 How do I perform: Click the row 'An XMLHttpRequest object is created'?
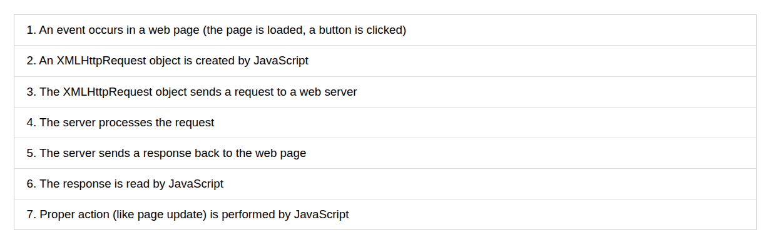[385, 61]
